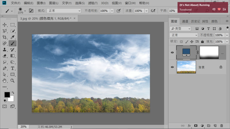This screenshot has width=230, height=129.
Task: Add a layer mask from panel bottom
Action: point(196,126)
